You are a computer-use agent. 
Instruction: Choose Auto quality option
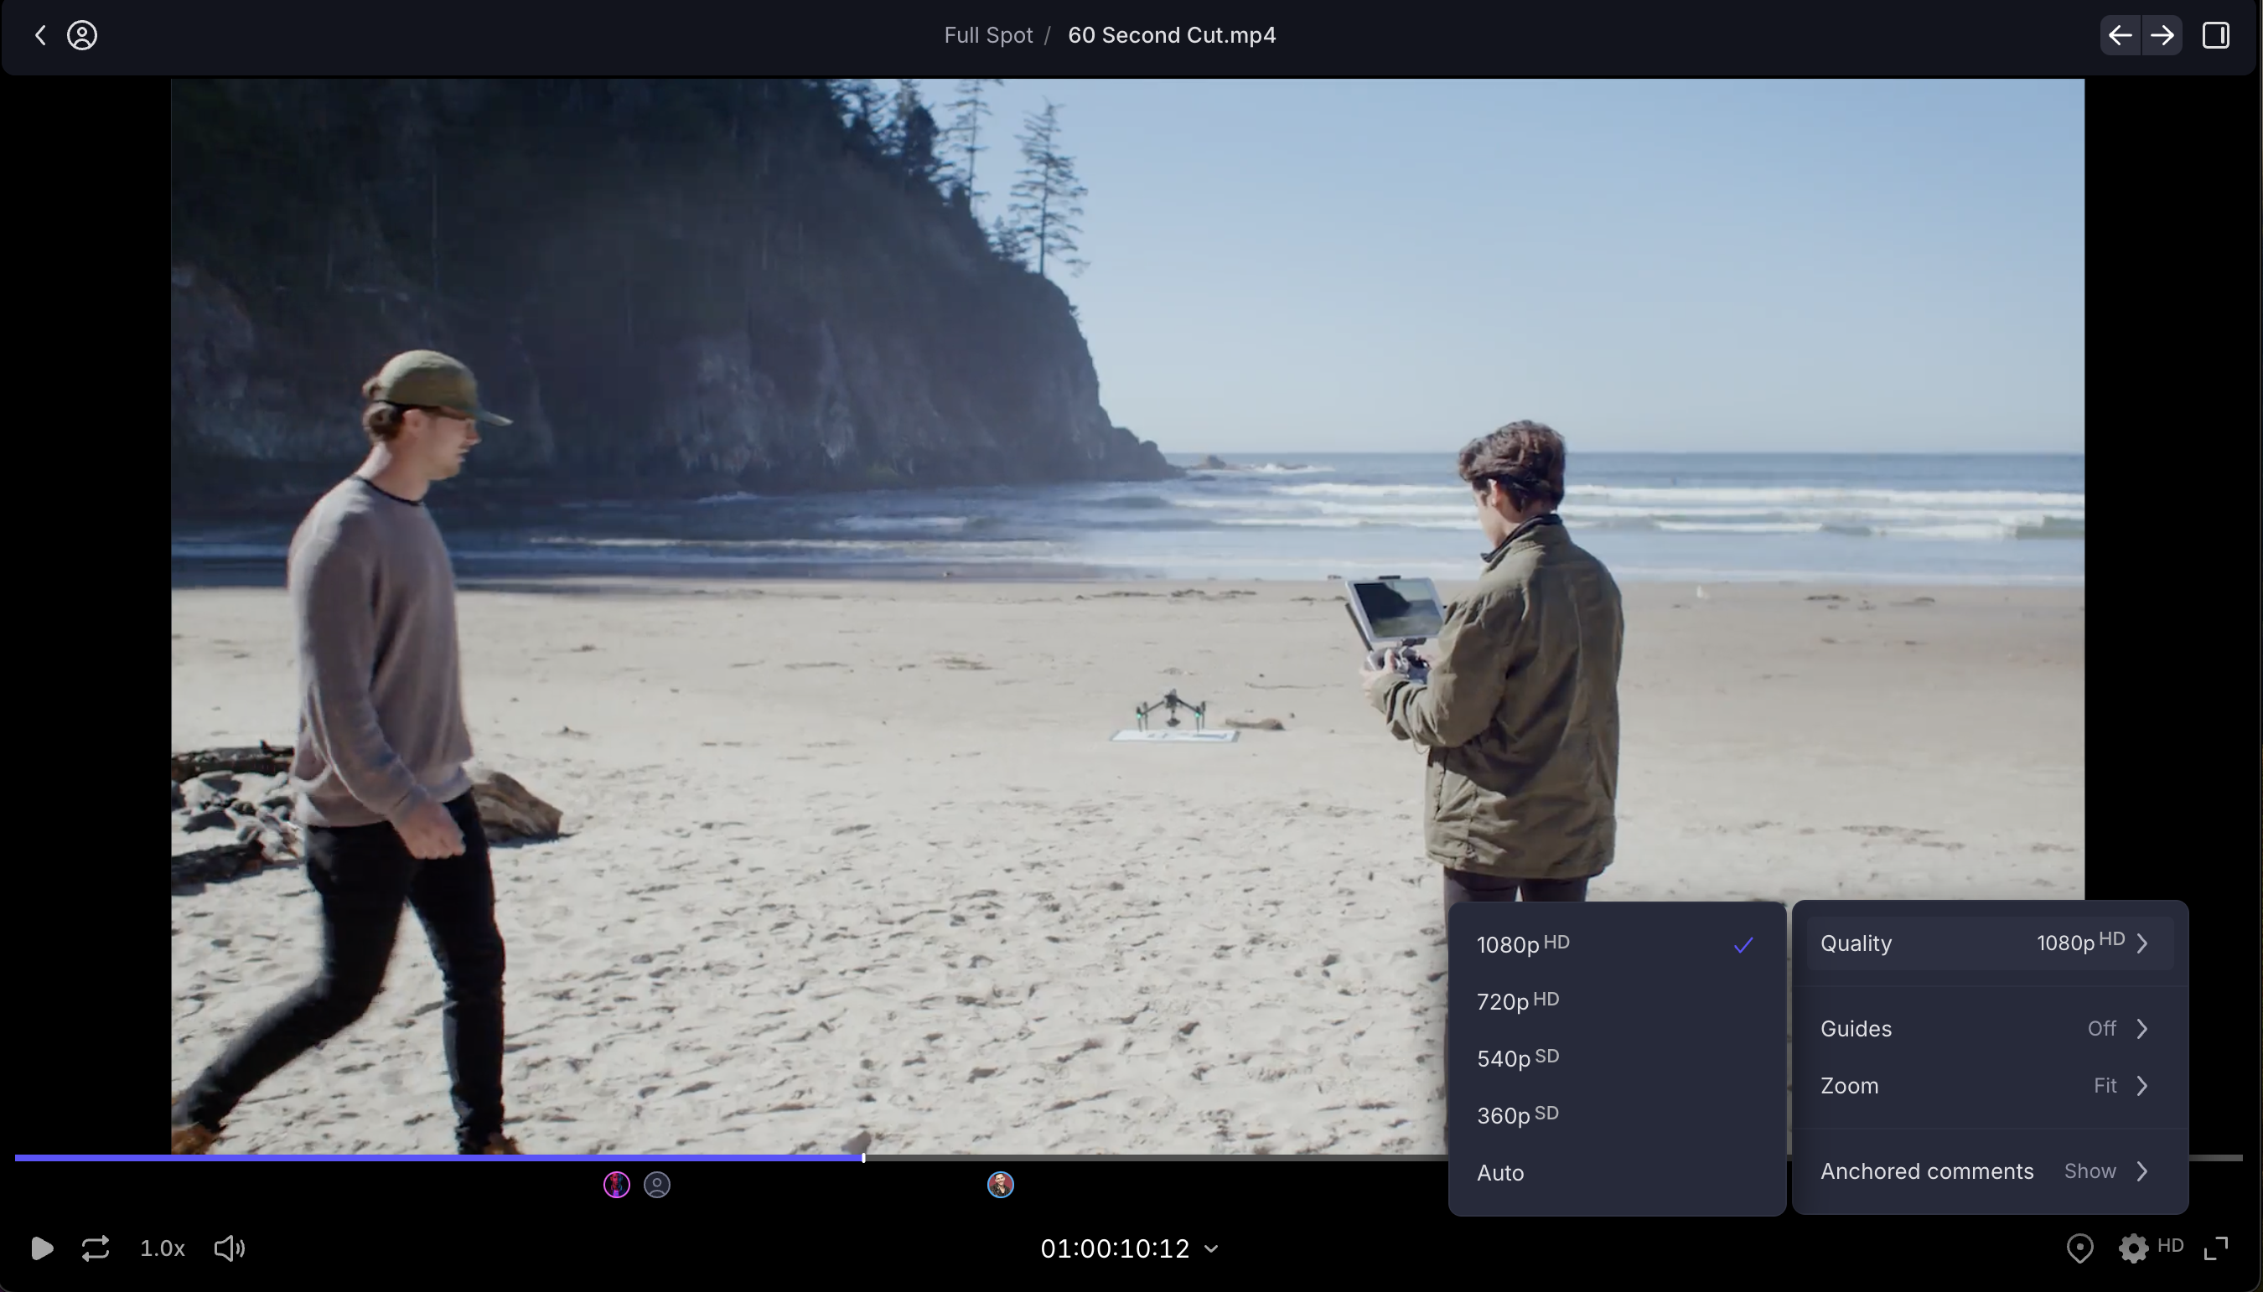point(1499,1172)
